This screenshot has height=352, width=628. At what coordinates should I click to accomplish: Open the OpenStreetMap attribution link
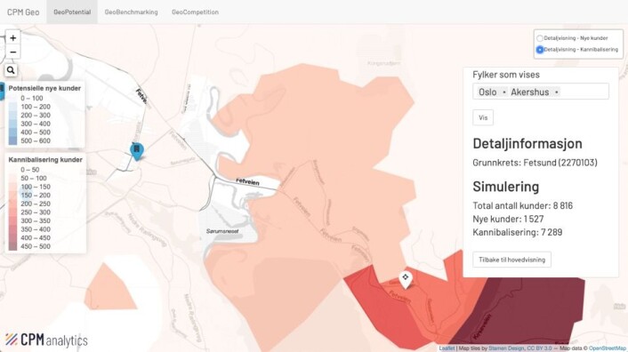tap(608, 348)
